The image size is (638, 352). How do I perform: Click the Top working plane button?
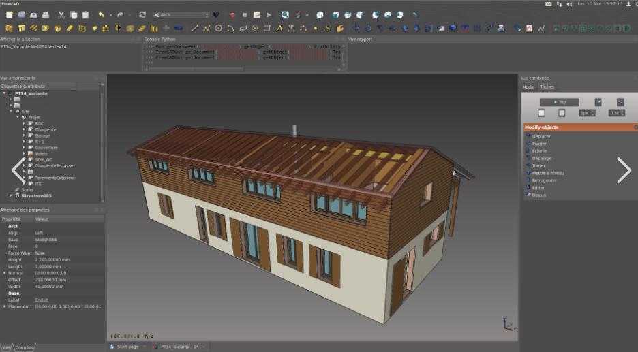[559, 102]
